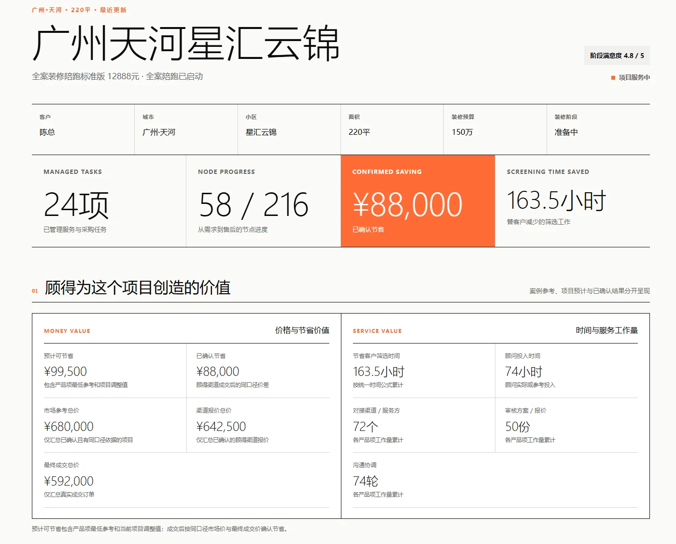Screen dimensions: 676x544
Task: Click the orange CONFIRMED SAVING ¥88,000 card
Action: pos(418,201)
